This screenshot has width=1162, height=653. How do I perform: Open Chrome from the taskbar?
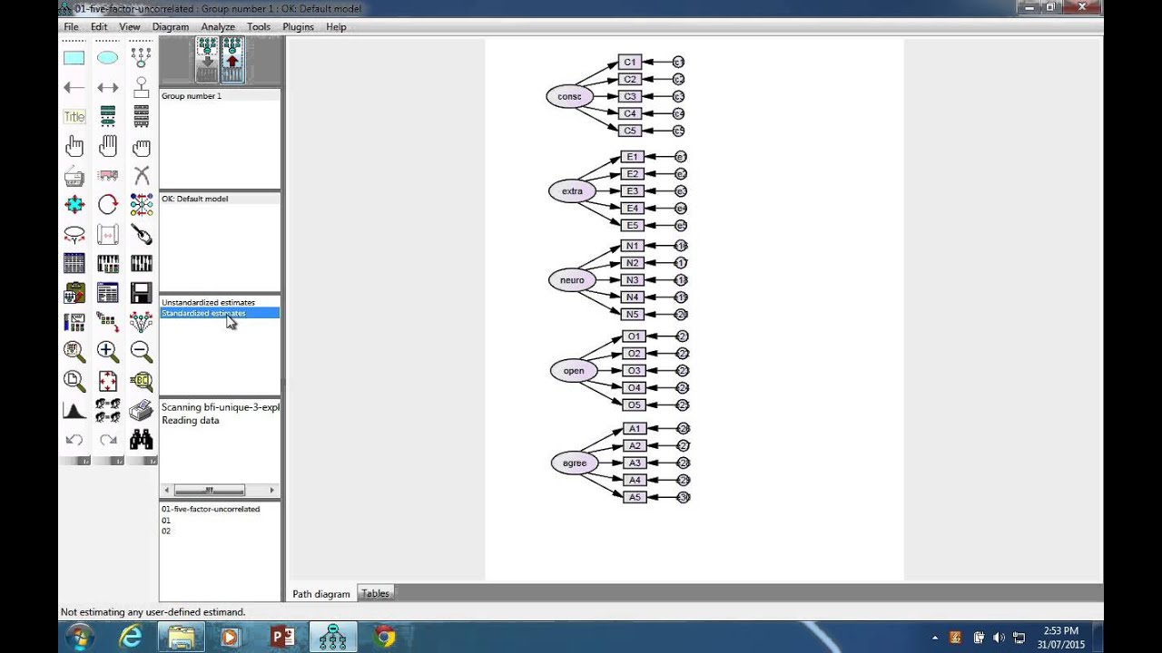pyautogui.click(x=384, y=638)
